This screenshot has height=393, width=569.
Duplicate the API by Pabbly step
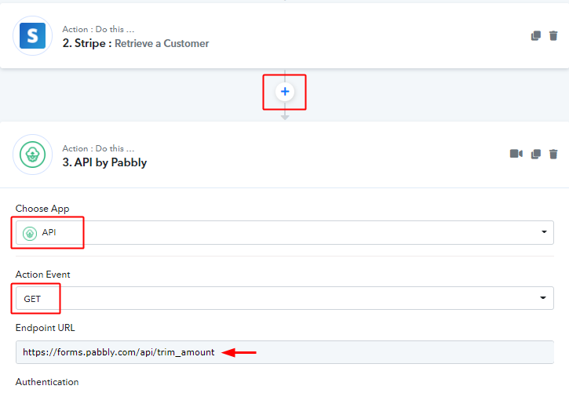coord(535,154)
